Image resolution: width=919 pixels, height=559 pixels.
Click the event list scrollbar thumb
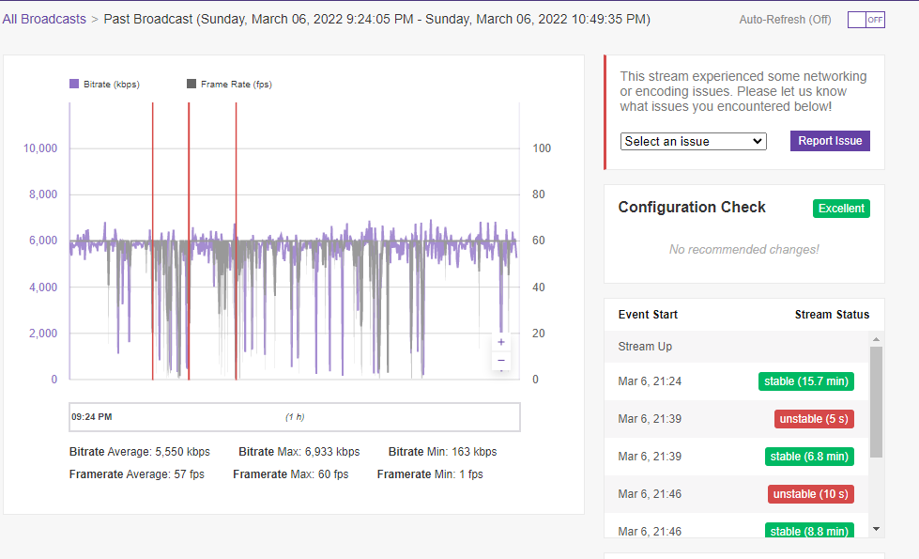pyautogui.click(x=876, y=402)
